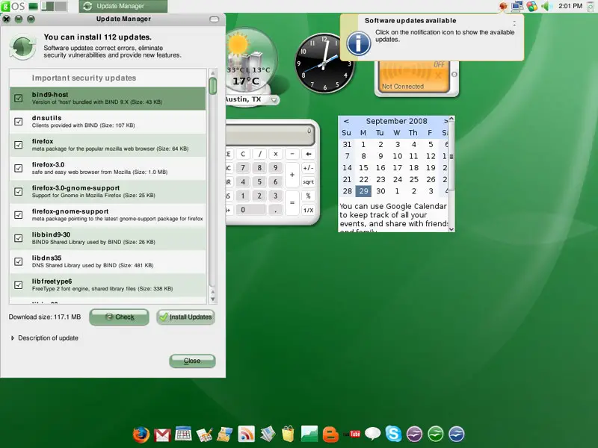The width and height of the screenshot is (598, 448).
Task: Click calculator backspace arrow button
Action: coord(308,154)
